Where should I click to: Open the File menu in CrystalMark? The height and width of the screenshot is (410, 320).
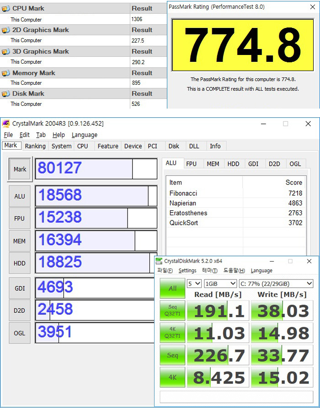click(x=8, y=135)
